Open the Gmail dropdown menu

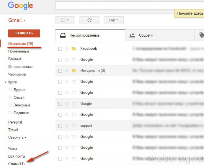[17, 20]
